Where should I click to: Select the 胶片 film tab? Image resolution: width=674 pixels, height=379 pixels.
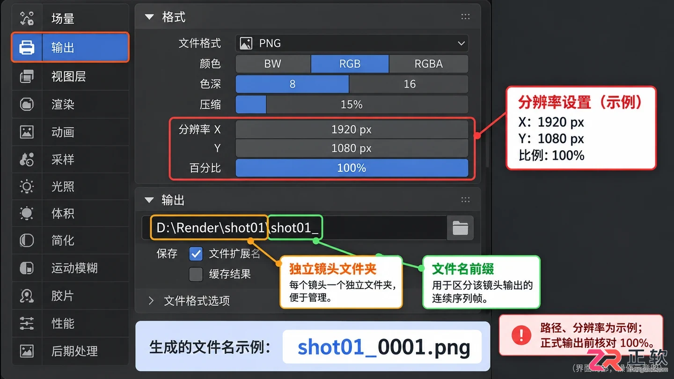[x=70, y=296]
